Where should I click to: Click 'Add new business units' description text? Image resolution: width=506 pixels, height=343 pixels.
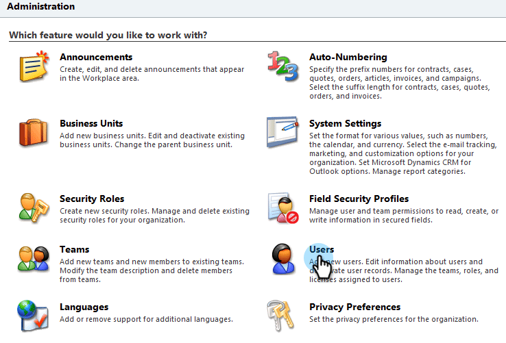click(152, 140)
